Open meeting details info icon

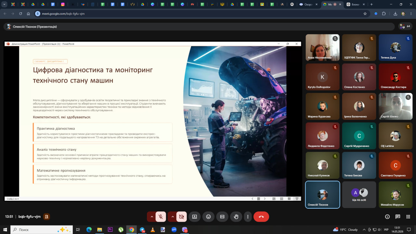click(387, 216)
